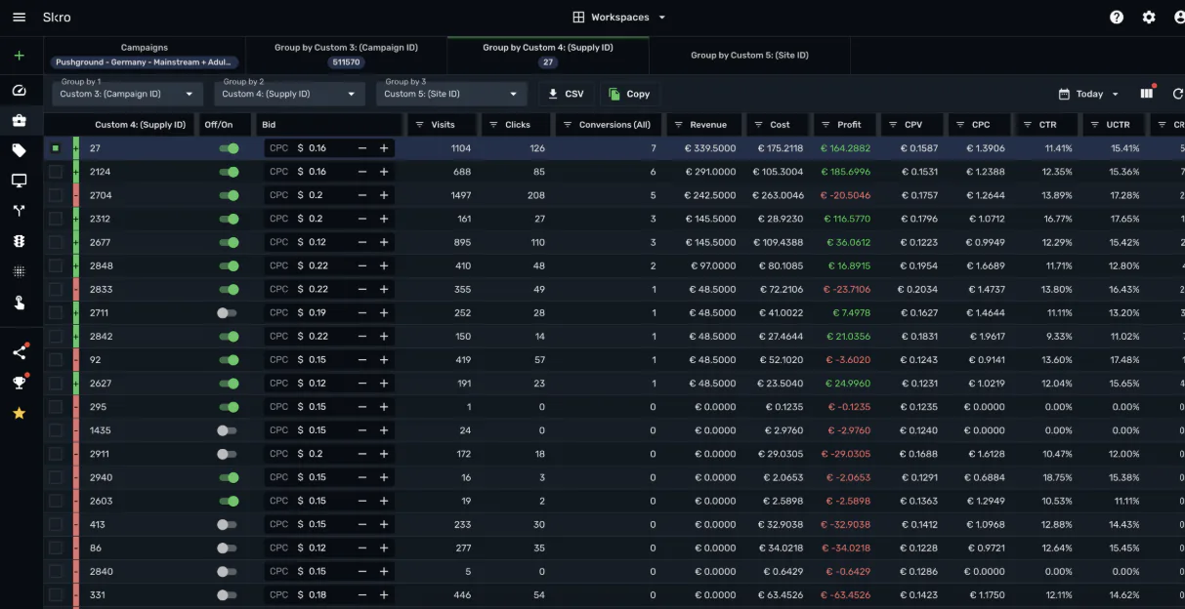Screen dimensions: 1185x609
Task: Open the hamburger menu beside Skro
Action: [19, 18]
